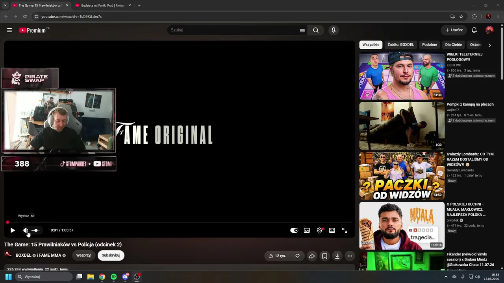504x283 pixels.
Task: Open the account avatar menu
Action: [x=489, y=30]
